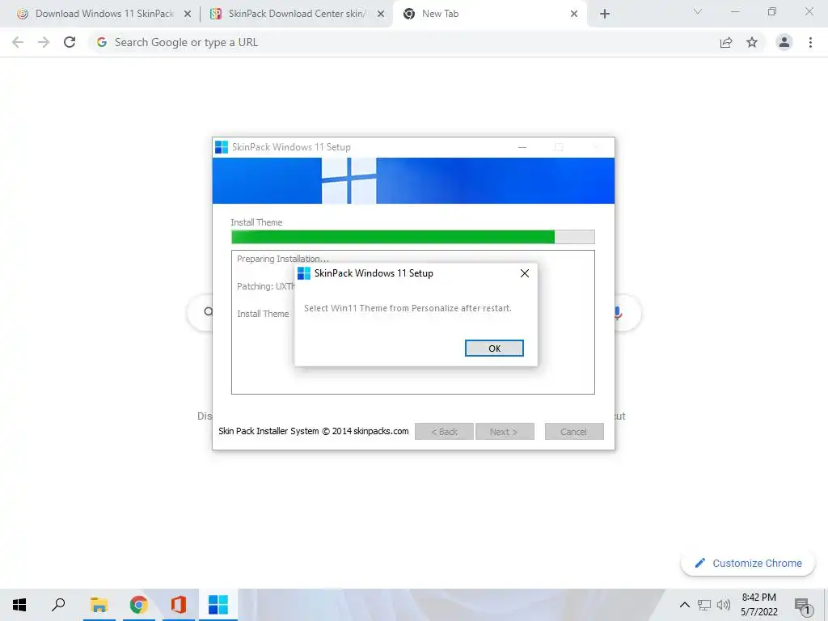Open the Chrome profile menu
This screenshot has width=828, height=621.
click(784, 42)
